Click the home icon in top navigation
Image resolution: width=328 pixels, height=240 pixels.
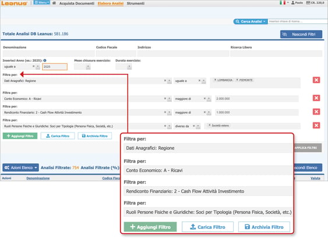pyautogui.click(x=54, y=3)
